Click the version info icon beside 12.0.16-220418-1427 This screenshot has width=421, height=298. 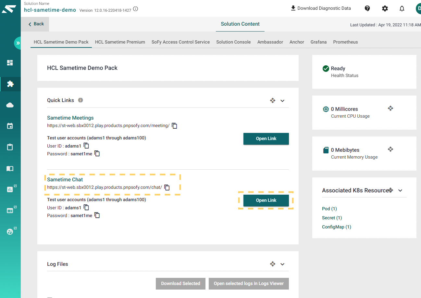click(x=136, y=9)
